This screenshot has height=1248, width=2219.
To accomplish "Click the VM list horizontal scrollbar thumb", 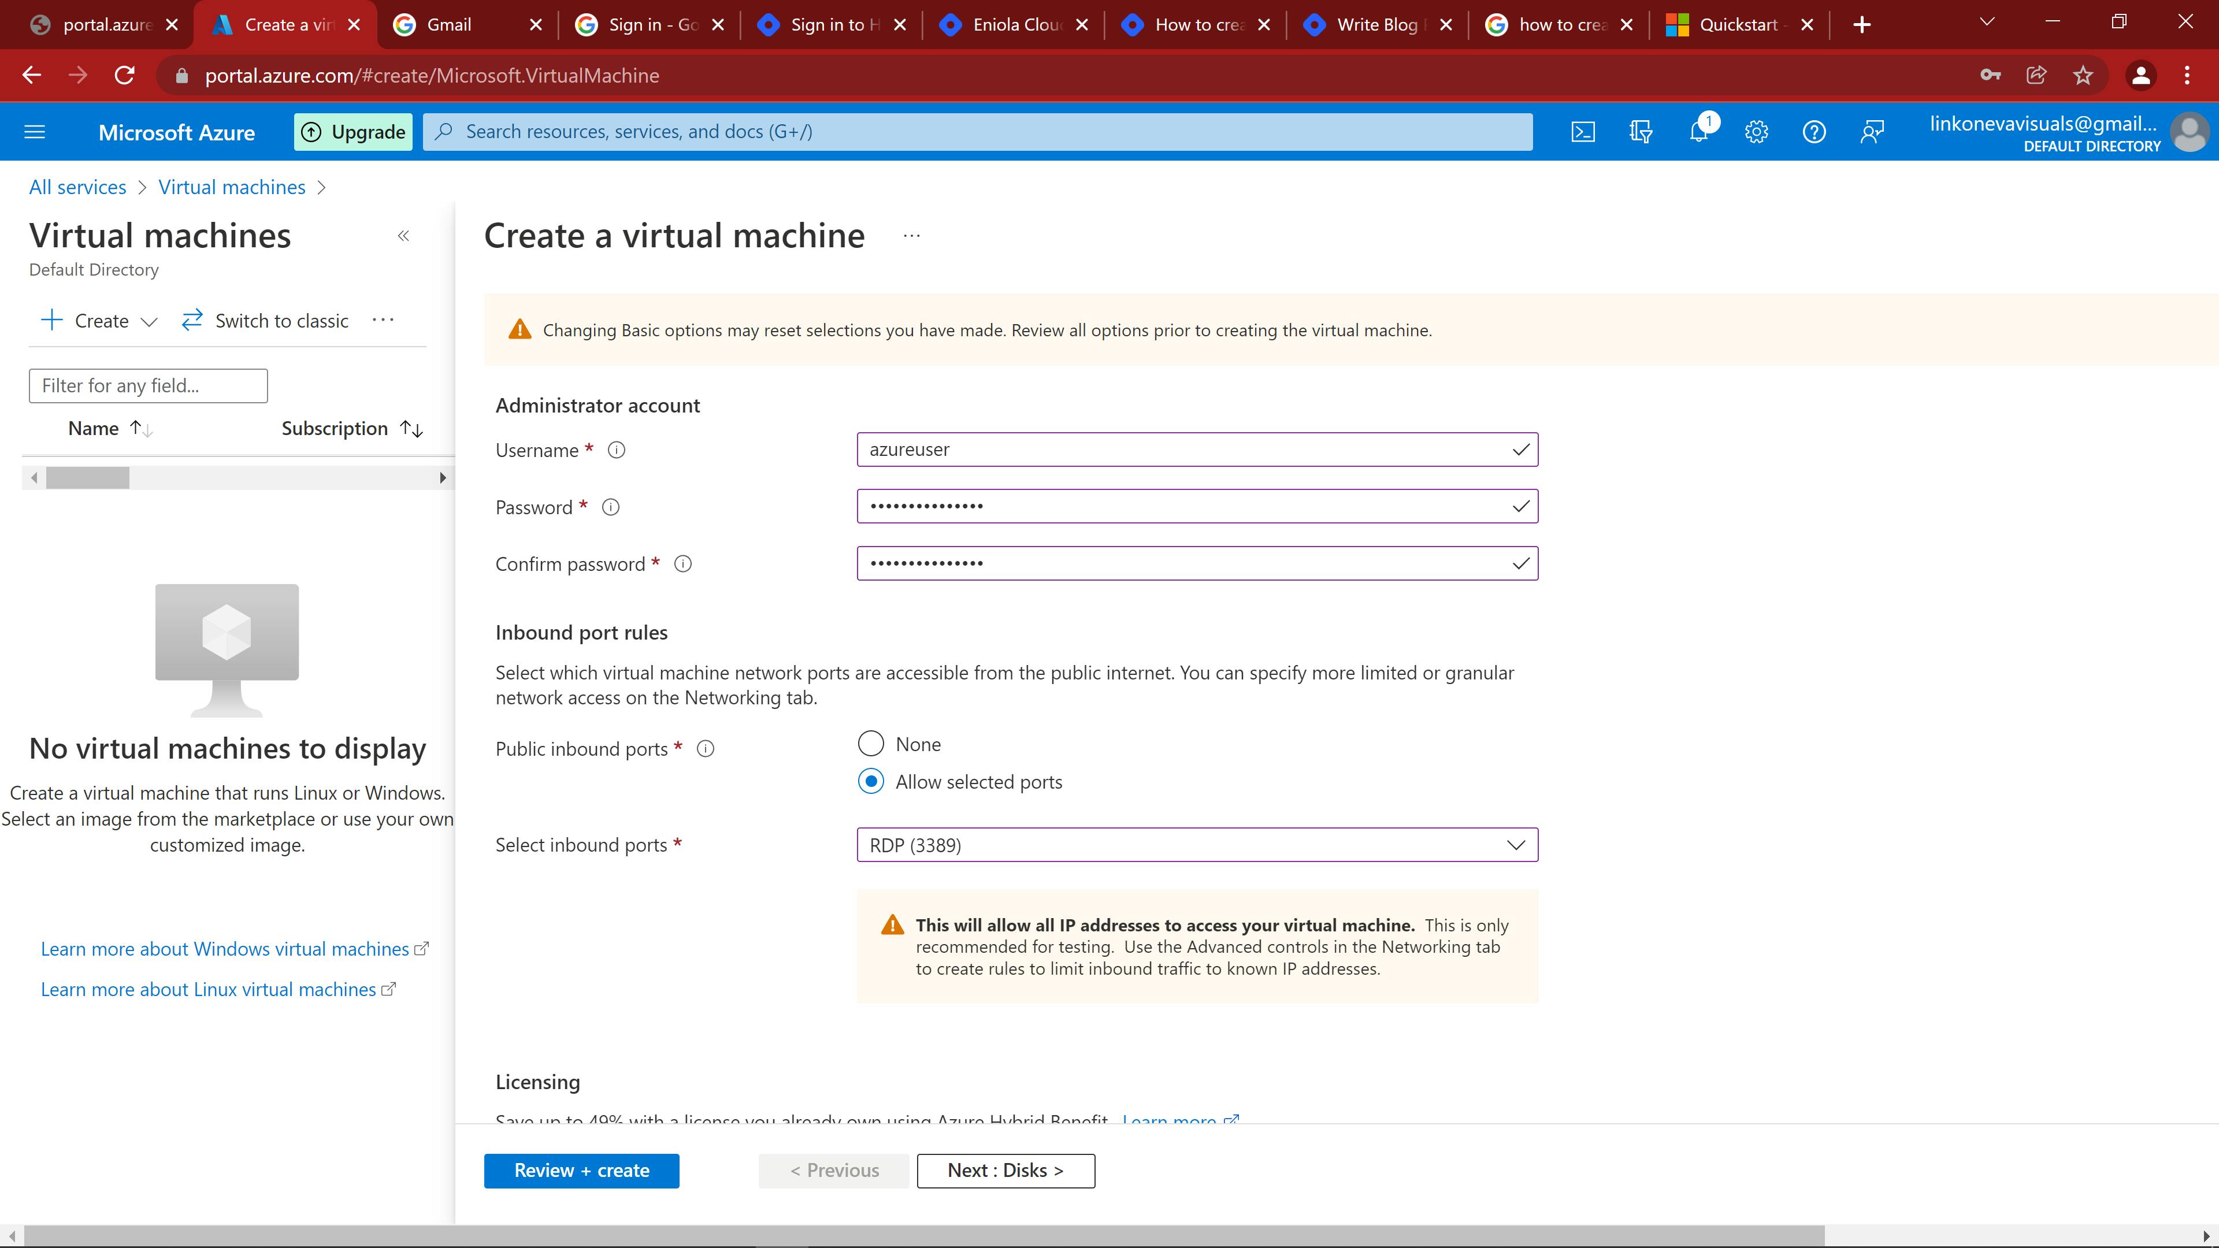I will click(x=88, y=477).
